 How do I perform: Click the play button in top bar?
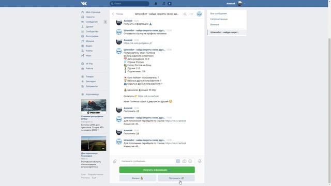170,4
